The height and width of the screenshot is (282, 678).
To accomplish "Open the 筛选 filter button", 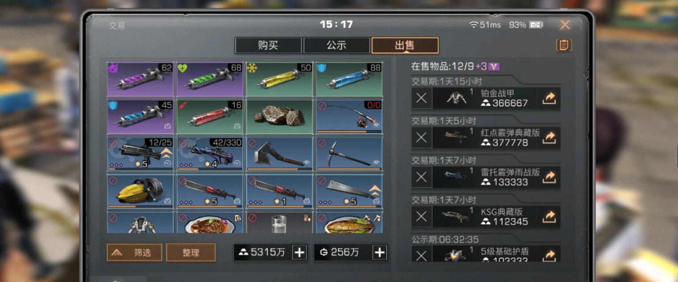I will pos(134,252).
